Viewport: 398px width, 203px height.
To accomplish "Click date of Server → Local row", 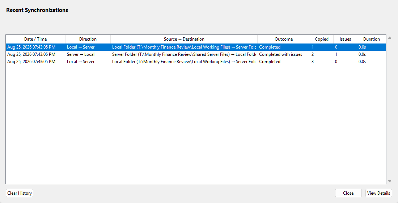I will tap(31, 54).
